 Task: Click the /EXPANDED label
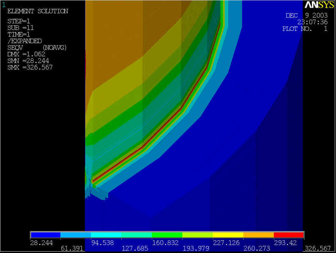pos(25,41)
